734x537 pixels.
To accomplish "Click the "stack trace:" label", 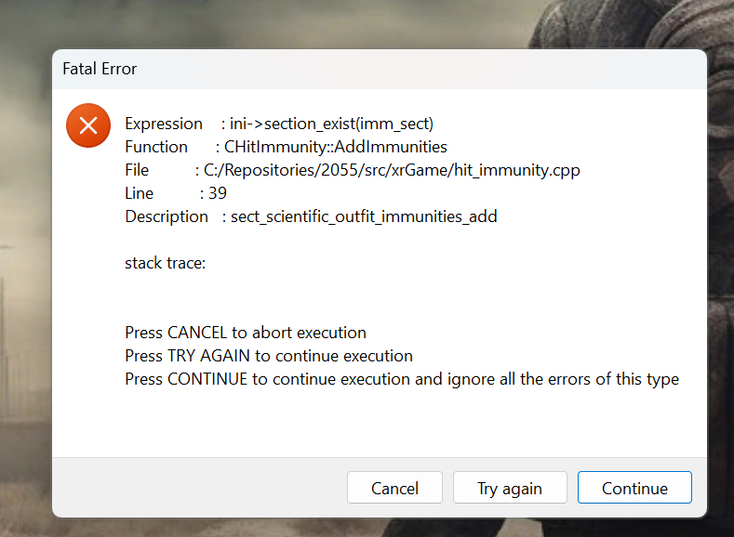I will 166,263.
